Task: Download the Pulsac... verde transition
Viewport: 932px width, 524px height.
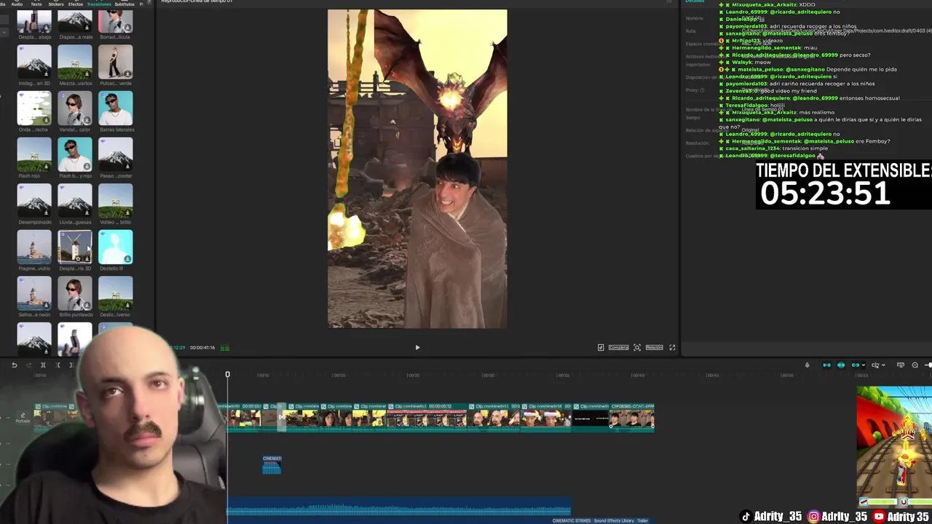Action: pyautogui.click(x=127, y=74)
